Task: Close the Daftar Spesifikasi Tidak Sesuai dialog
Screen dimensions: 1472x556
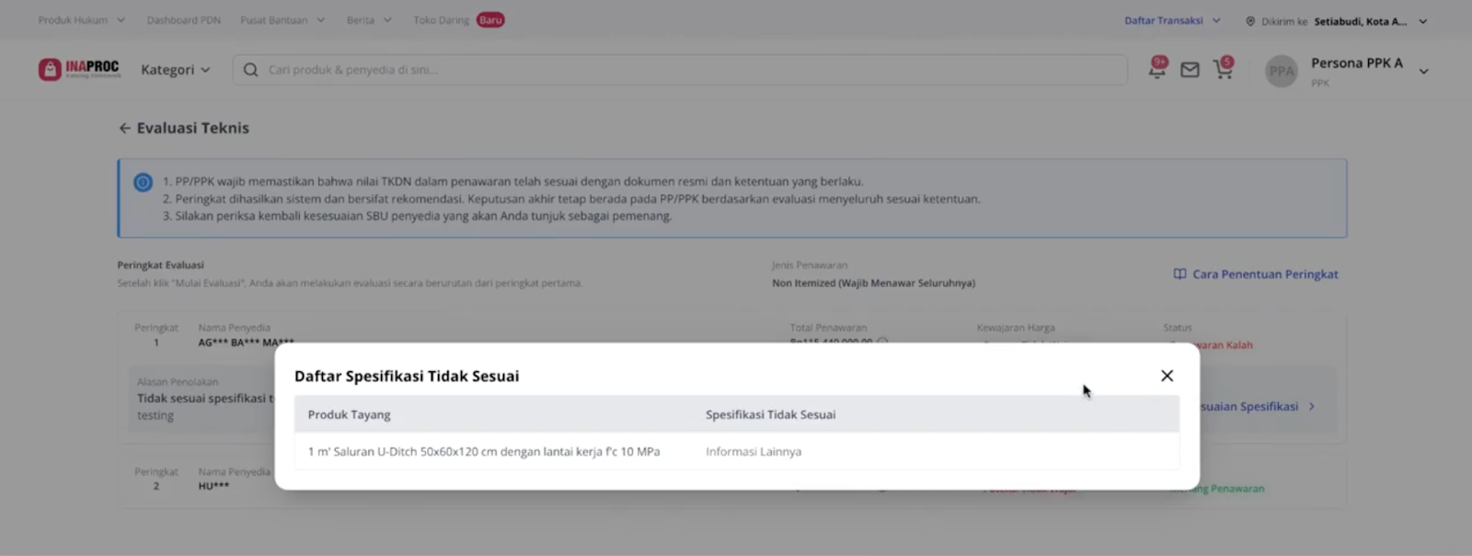Action: coord(1167,376)
